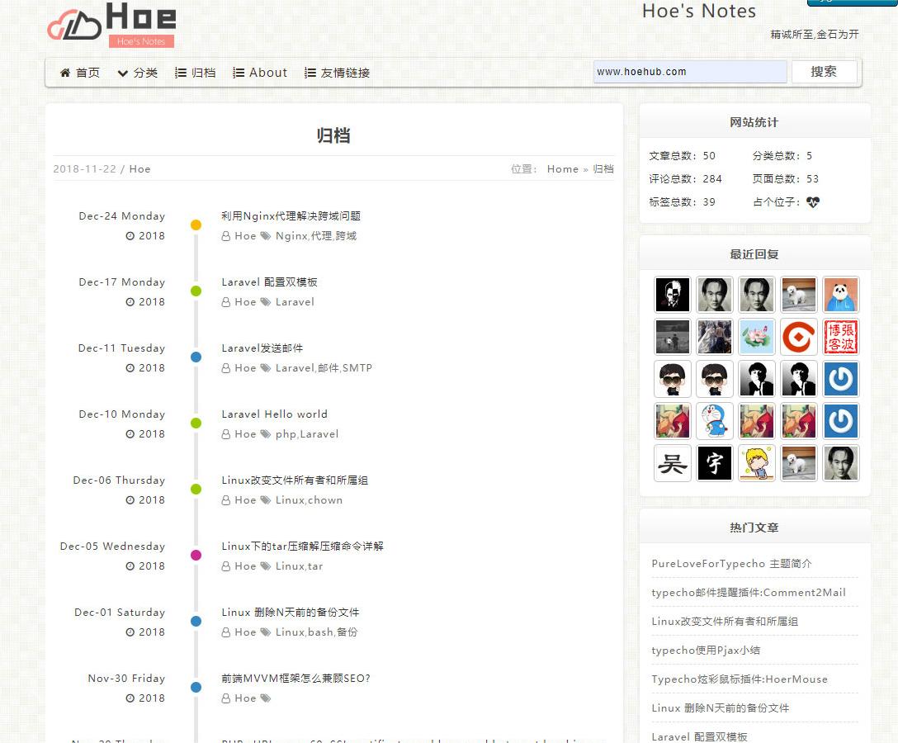Expand the 分类 dropdown menu

(x=137, y=73)
